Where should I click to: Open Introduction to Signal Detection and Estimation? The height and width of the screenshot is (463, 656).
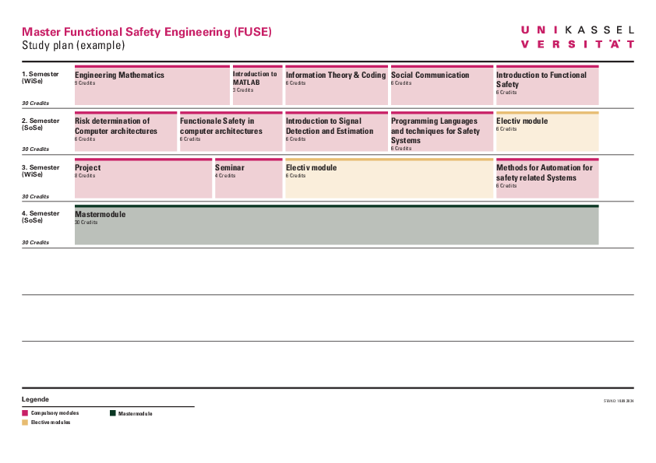336,132
